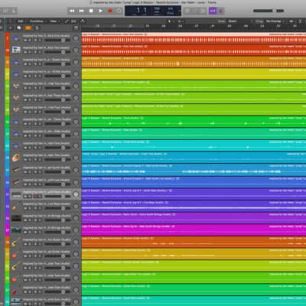The width and height of the screenshot is (306, 306).
Task: Select the red Kick One audio region
Action: [x=194, y=38]
